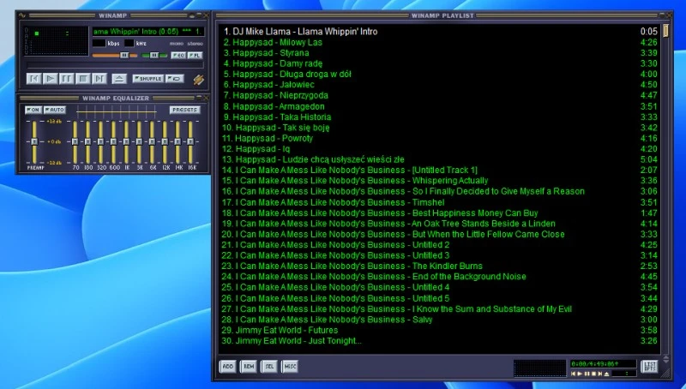The image size is (686, 389).
Task: Adjust the 3K equalizer band slider
Action: tap(139, 142)
